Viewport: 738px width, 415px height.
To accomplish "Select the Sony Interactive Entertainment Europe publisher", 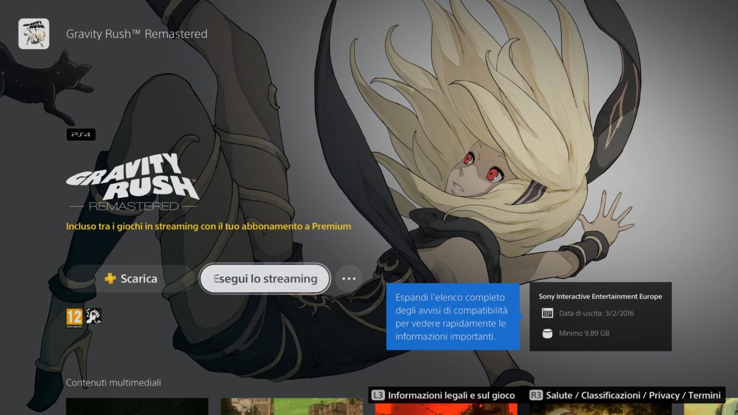I will coord(600,296).
